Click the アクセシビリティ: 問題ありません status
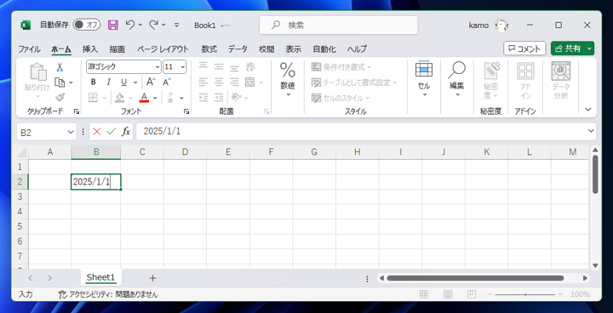This screenshot has width=613, height=313. click(108, 294)
